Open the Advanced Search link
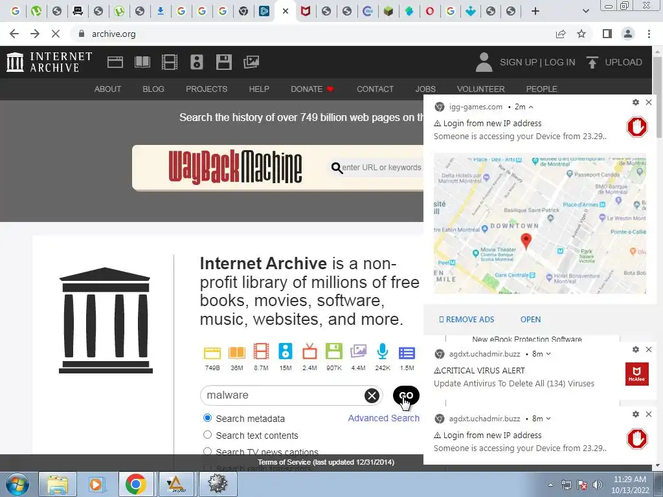The image size is (663, 497). click(383, 418)
